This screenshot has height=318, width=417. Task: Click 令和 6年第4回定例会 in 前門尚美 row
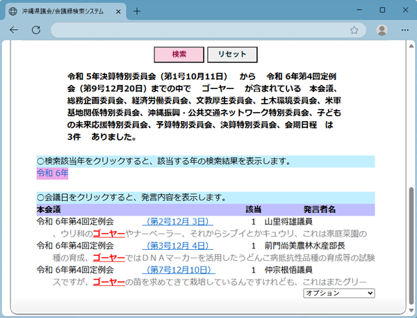click(75, 246)
